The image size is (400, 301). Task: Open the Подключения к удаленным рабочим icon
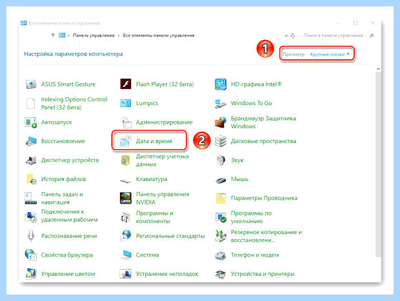[31, 217]
